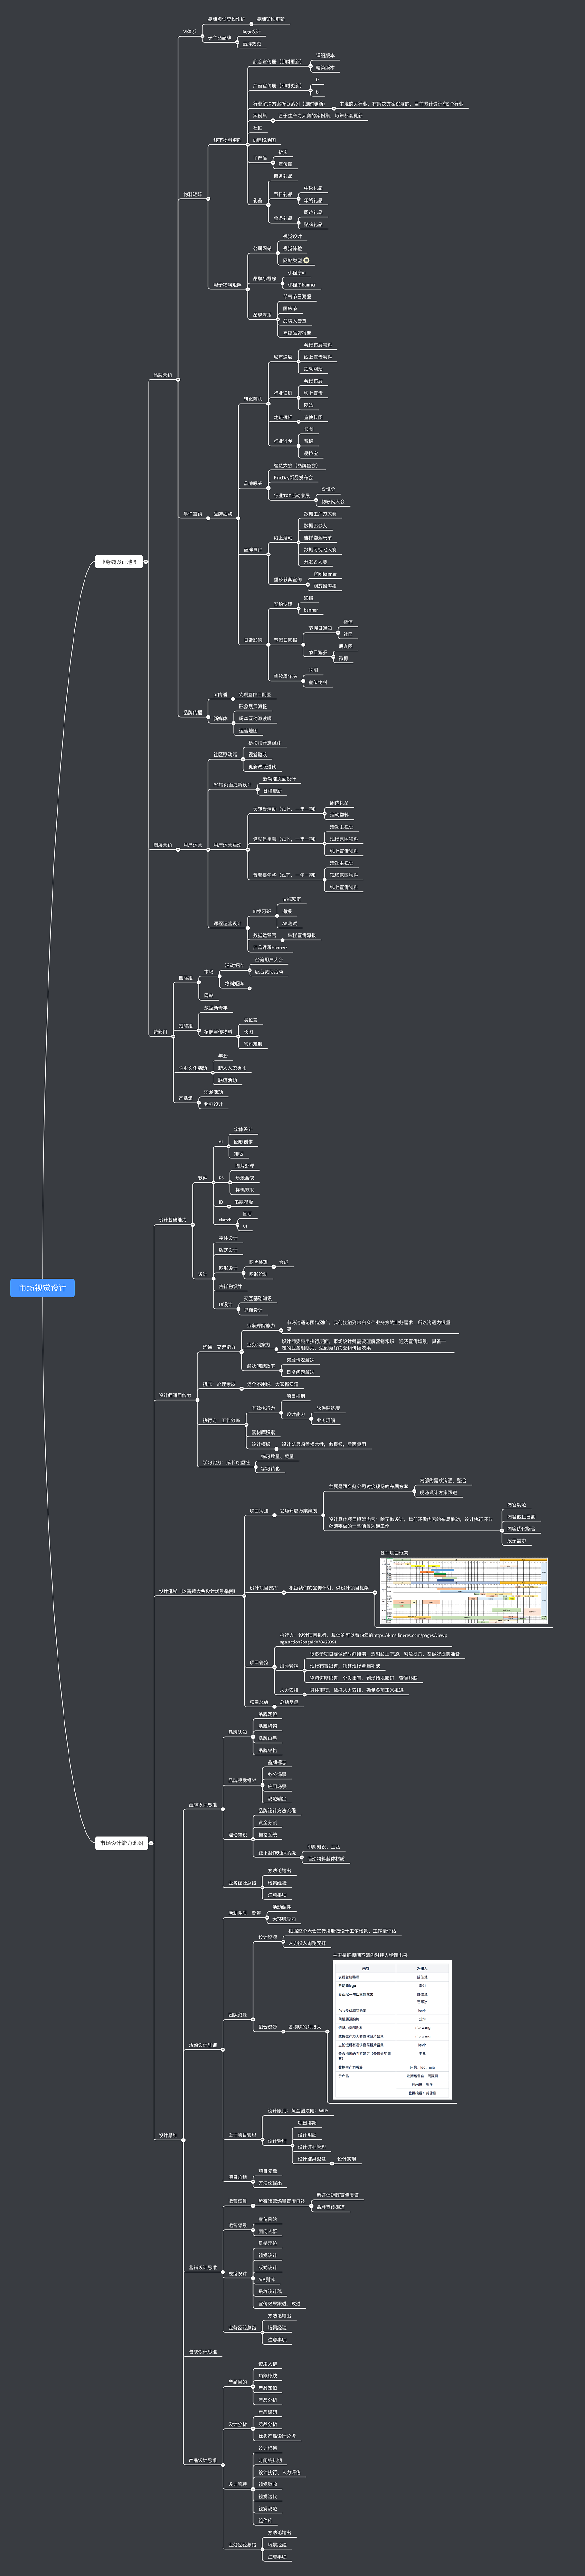This screenshot has width=585, height=2576.
Task: Select the 电子物料矩阵 node
Action: click(x=227, y=285)
